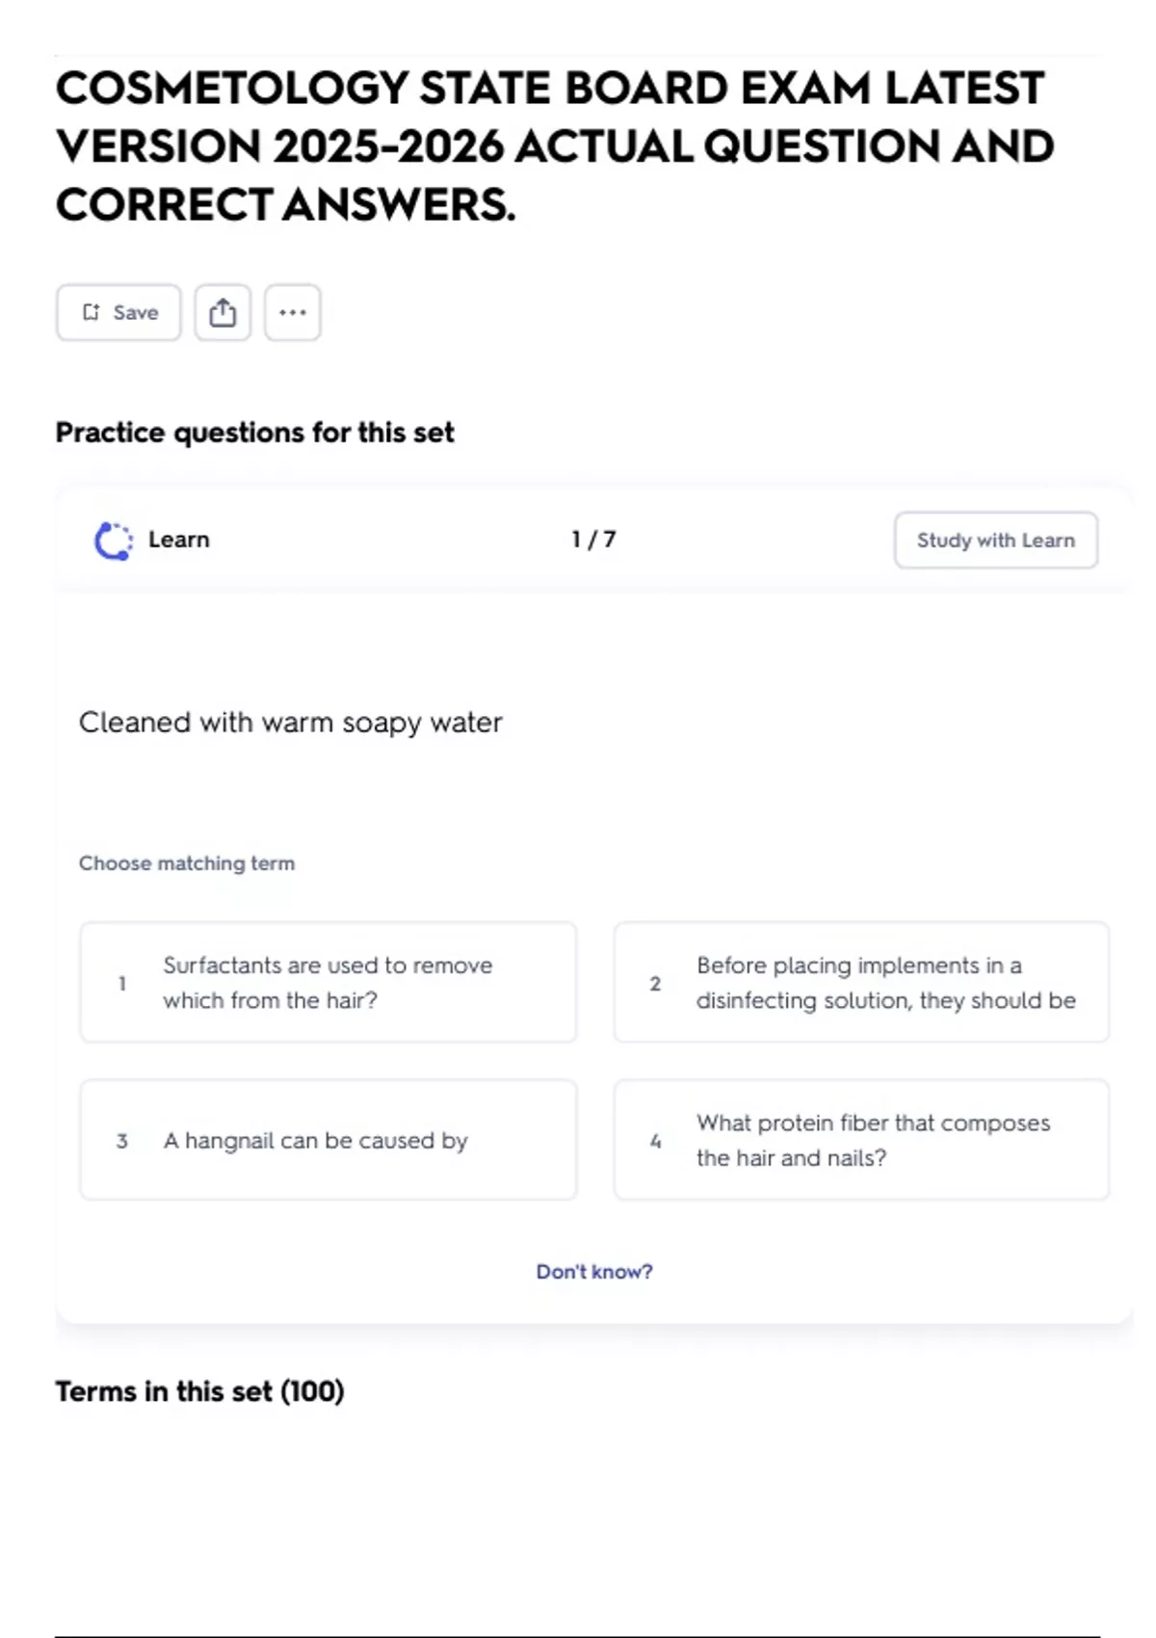Click the Learn label beside the icon
Viewport: 1156px width, 1638px height.
179,540
